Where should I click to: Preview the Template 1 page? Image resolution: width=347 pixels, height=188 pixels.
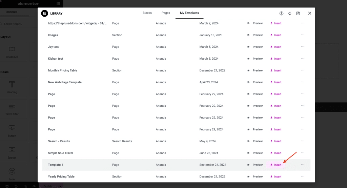coord(255,165)
